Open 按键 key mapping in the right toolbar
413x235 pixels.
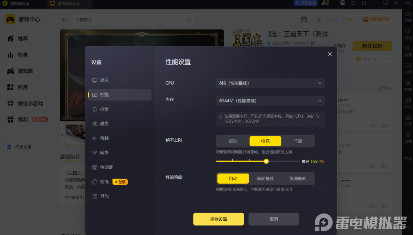408,17
